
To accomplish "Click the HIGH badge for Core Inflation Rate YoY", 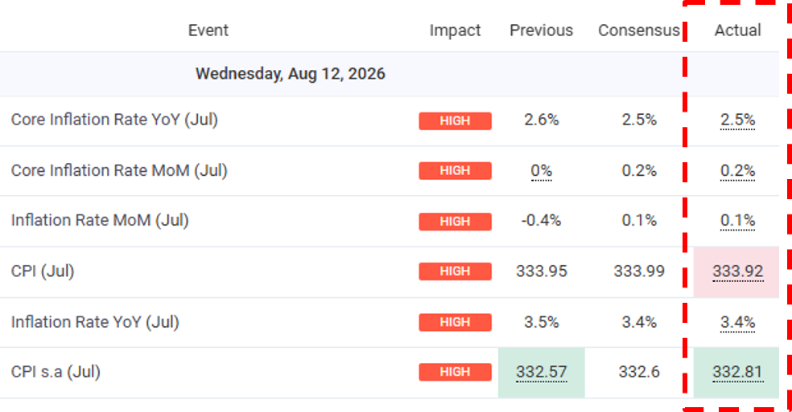I will tap(455, 121).
